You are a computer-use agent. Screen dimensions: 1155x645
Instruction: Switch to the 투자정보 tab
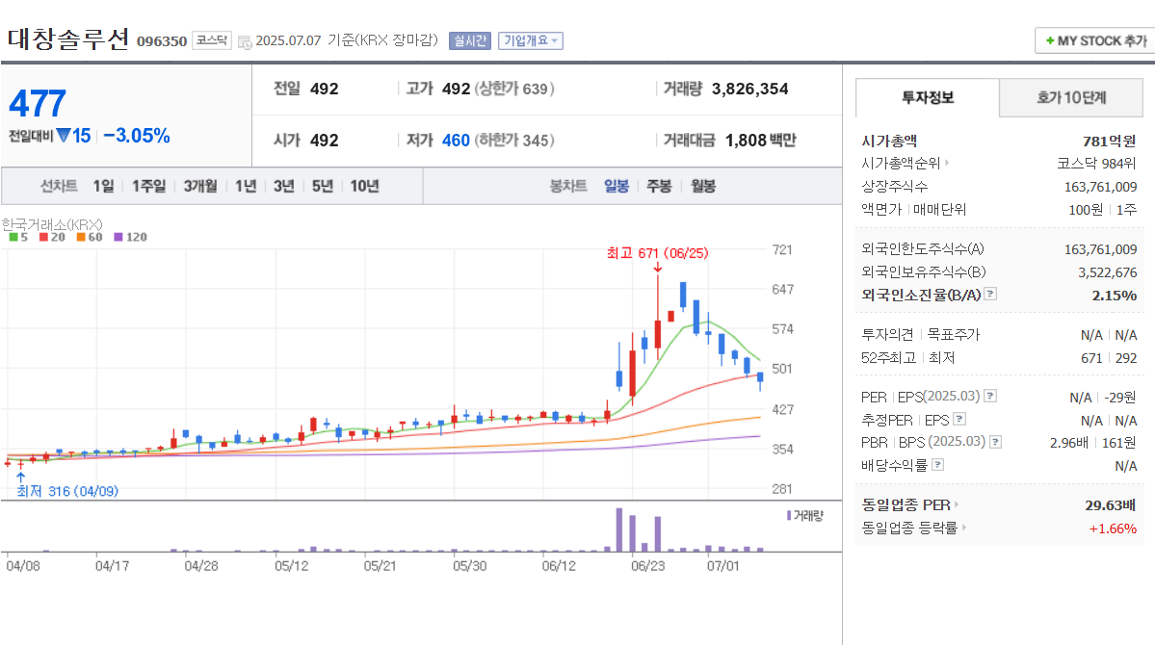928,97
